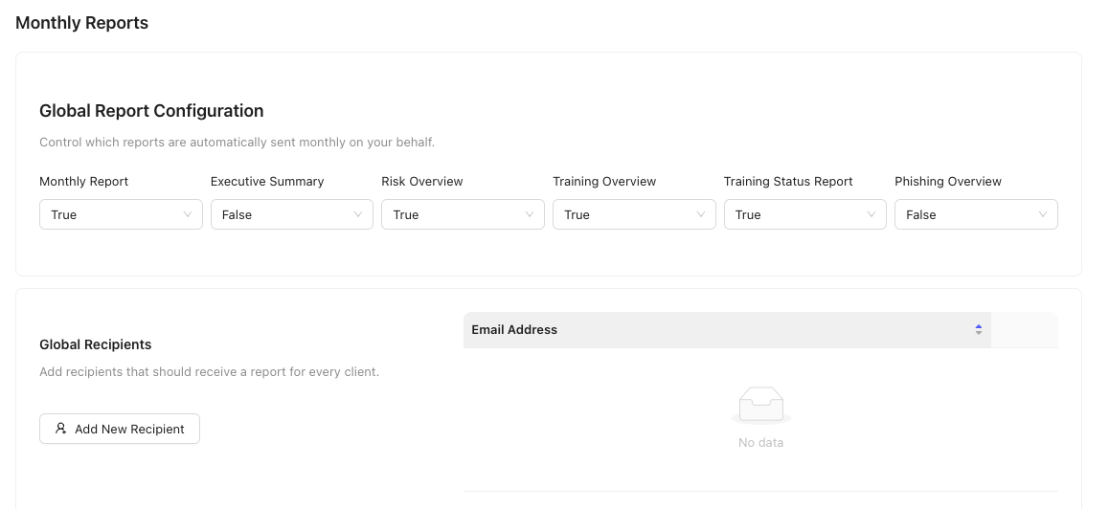This screenshot has height=509, width=1109.
Task: Click the Monthly Reports page title
Action: [82, 23]
